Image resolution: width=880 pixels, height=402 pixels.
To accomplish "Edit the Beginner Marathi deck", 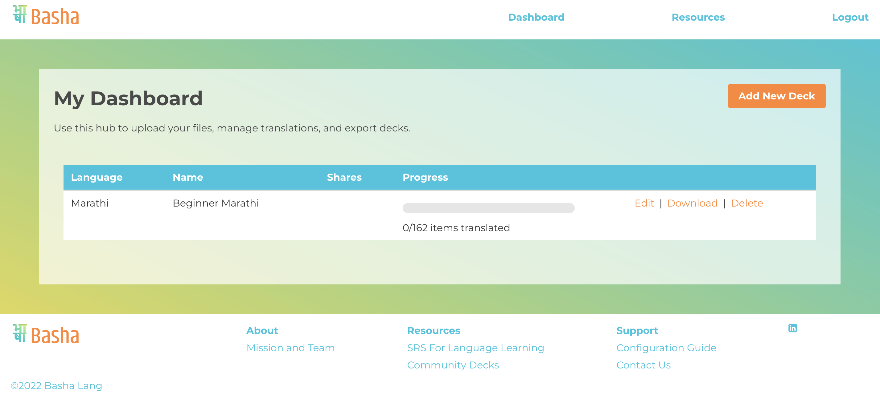I will 644,203.
